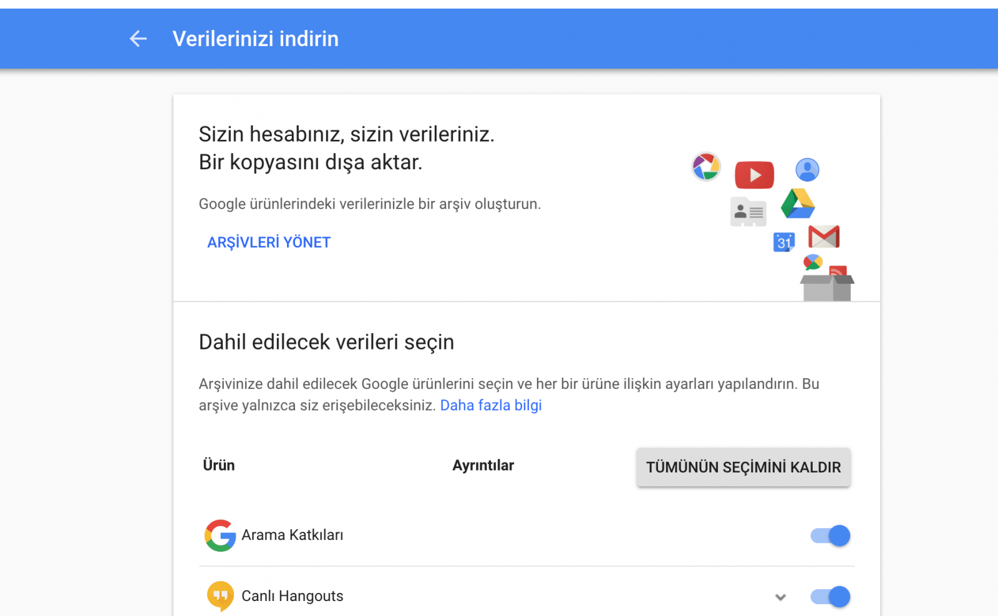The width and height of the screenshot is (998, 616).
Task: Select the Arama Katkıları product label
Action: coord(293,535)
